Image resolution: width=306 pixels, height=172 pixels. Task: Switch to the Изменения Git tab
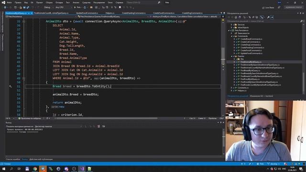(262, 96)
